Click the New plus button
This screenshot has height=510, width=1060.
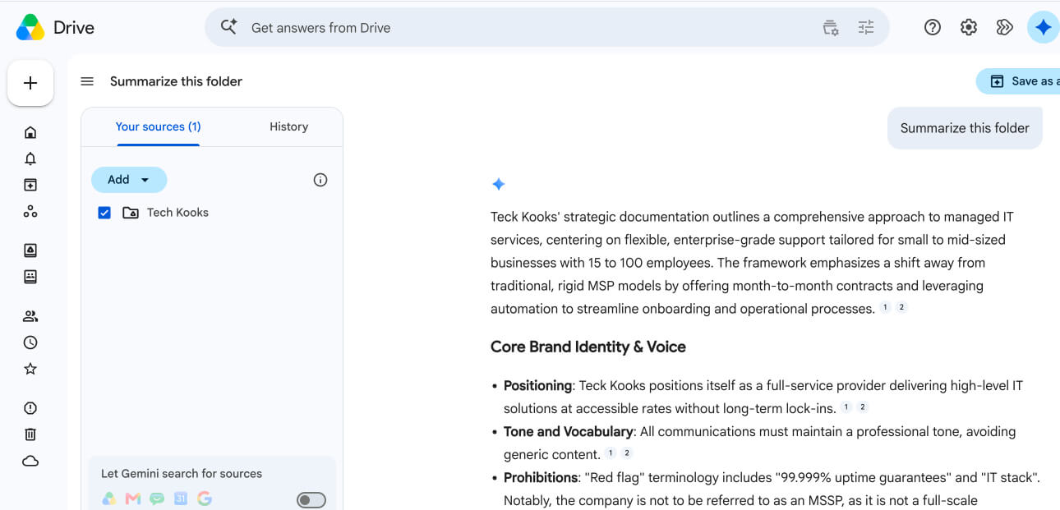(x=30, y=83)
